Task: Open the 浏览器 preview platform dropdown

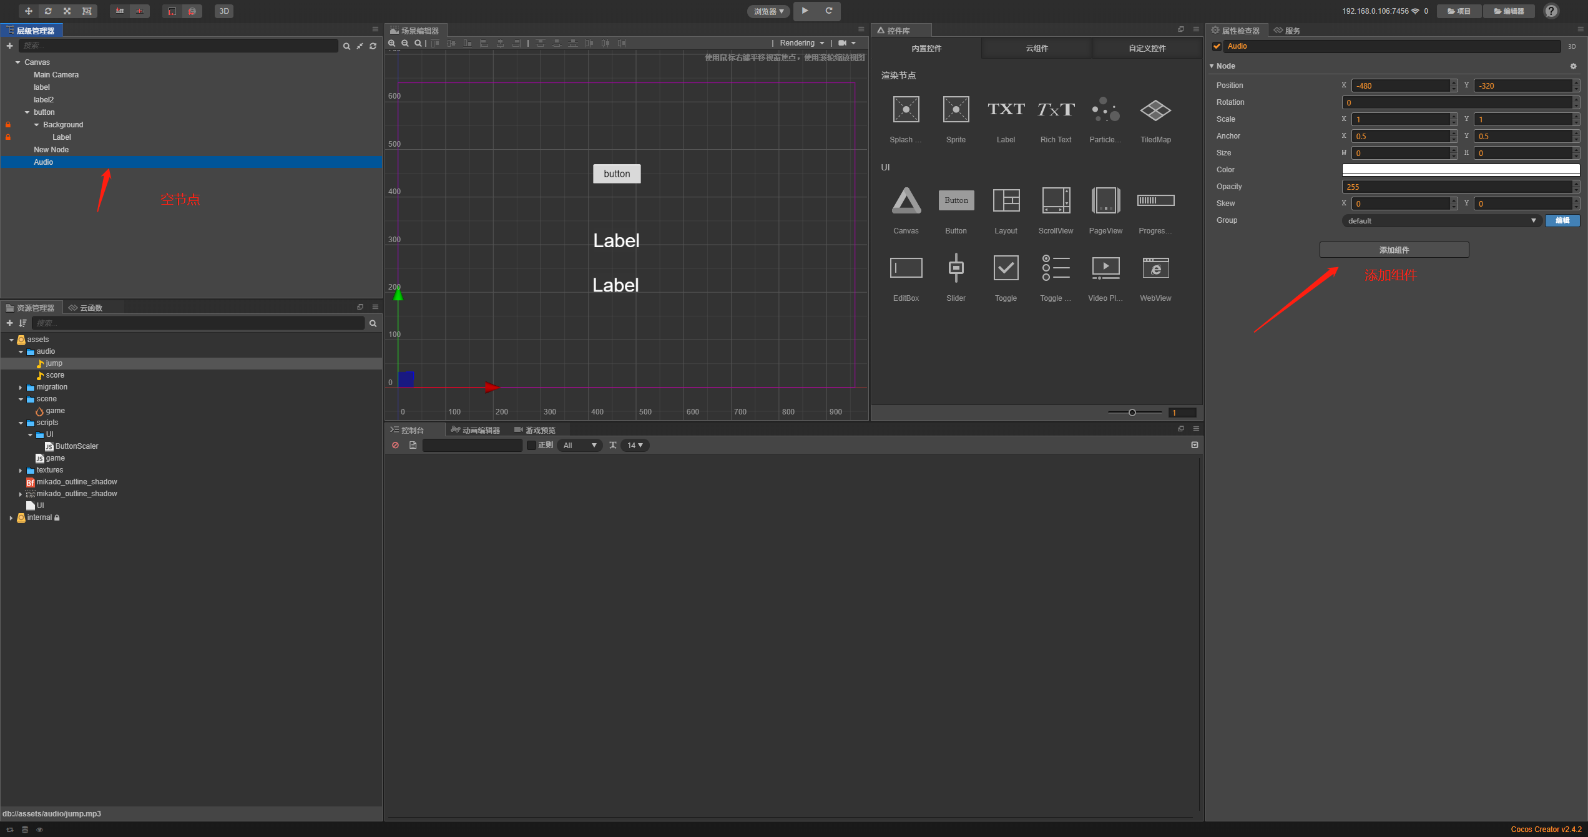Action: [x=768, y=11]
